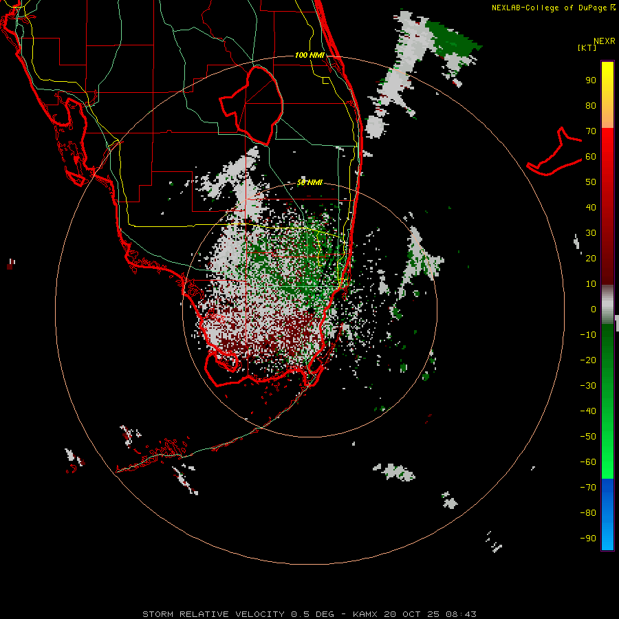The height and width of the screenshot is (619, 619).
Task: Select the -60 value on velocity scale
Action: point(588,462)
